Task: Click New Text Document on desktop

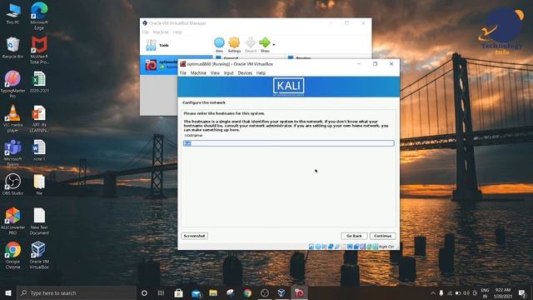Action: (x=39, y=221)
